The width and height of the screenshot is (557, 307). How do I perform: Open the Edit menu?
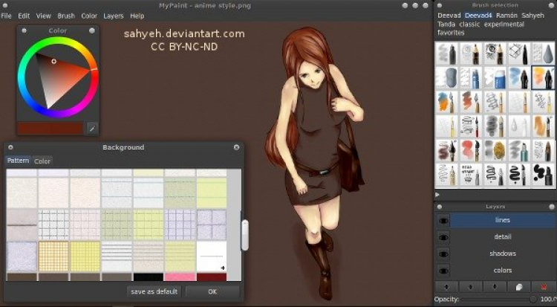pos(24,16)
